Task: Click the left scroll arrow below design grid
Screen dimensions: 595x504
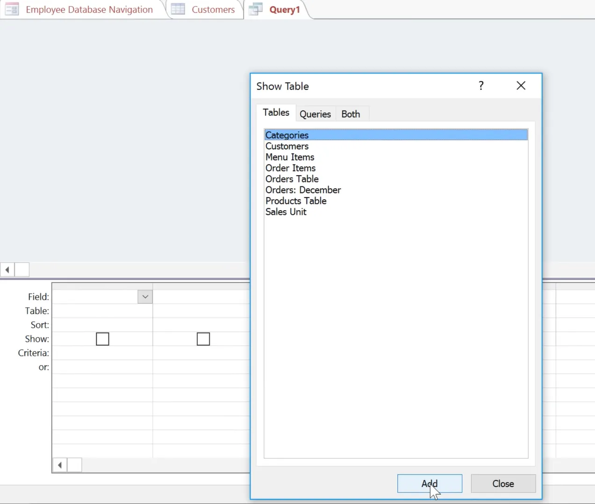Action: point(60,465)
